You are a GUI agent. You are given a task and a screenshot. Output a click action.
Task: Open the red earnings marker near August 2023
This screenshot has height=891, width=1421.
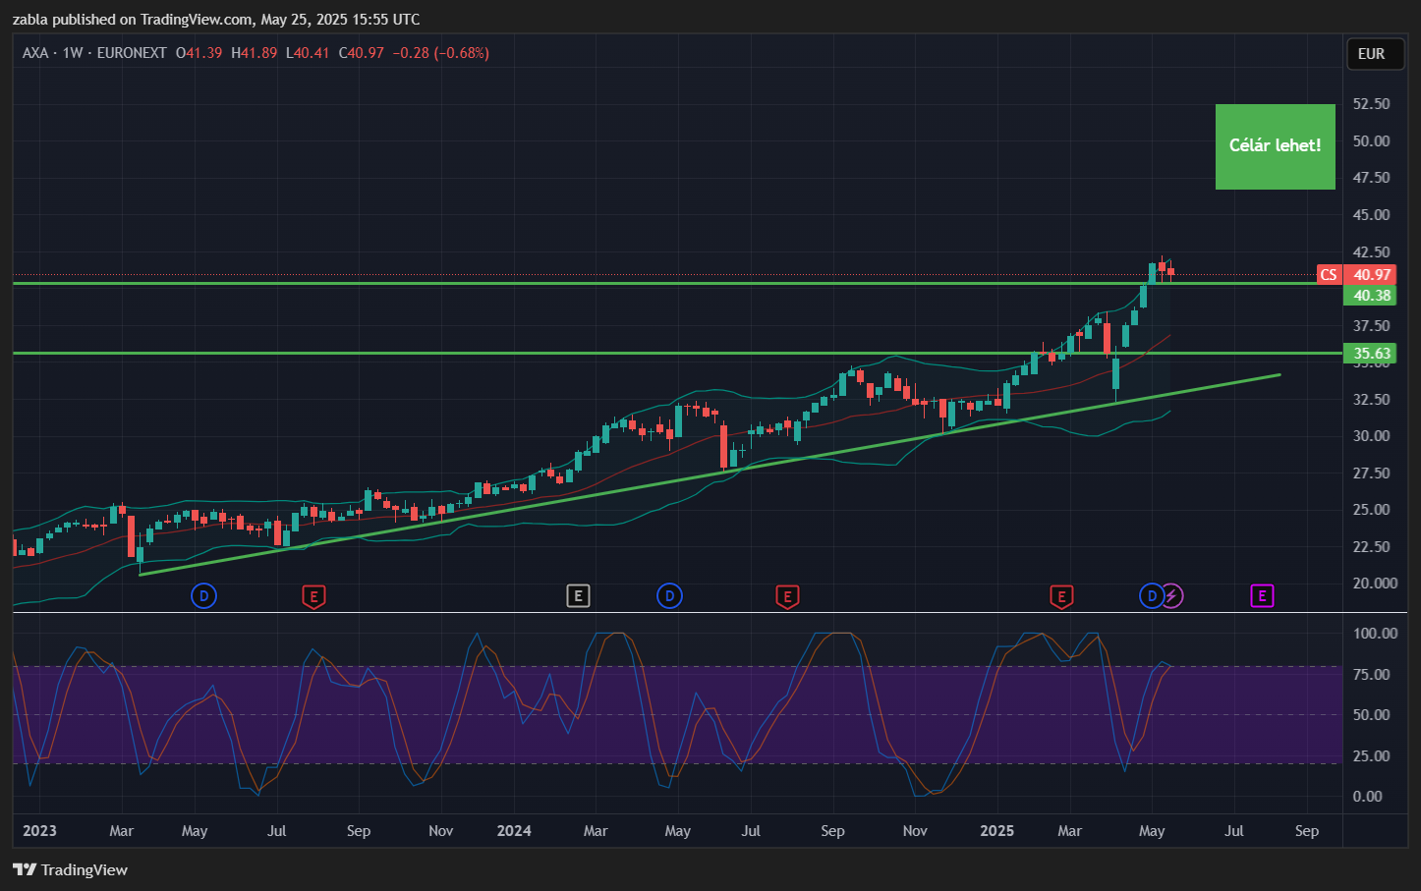click(x=313, y=595)
